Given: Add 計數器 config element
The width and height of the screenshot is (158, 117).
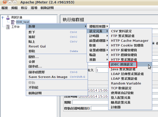Looking at the screenshot, I should point(130,107).
